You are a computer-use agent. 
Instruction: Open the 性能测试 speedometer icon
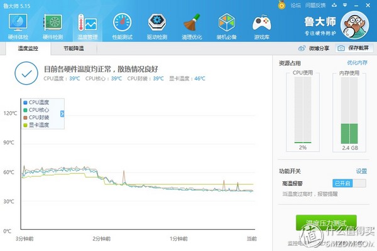pos(122,23)
